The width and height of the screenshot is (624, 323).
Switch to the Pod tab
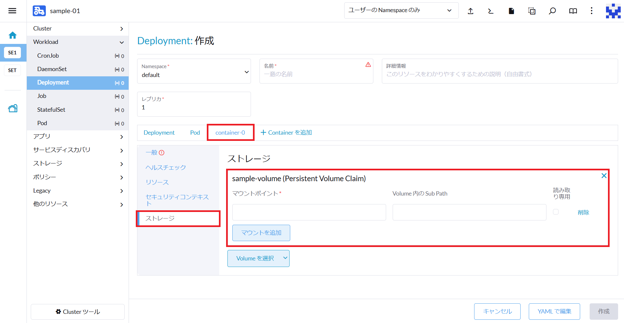(195, 133)
